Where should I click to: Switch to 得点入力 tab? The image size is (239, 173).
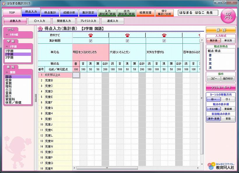click(x=31, y=12)
